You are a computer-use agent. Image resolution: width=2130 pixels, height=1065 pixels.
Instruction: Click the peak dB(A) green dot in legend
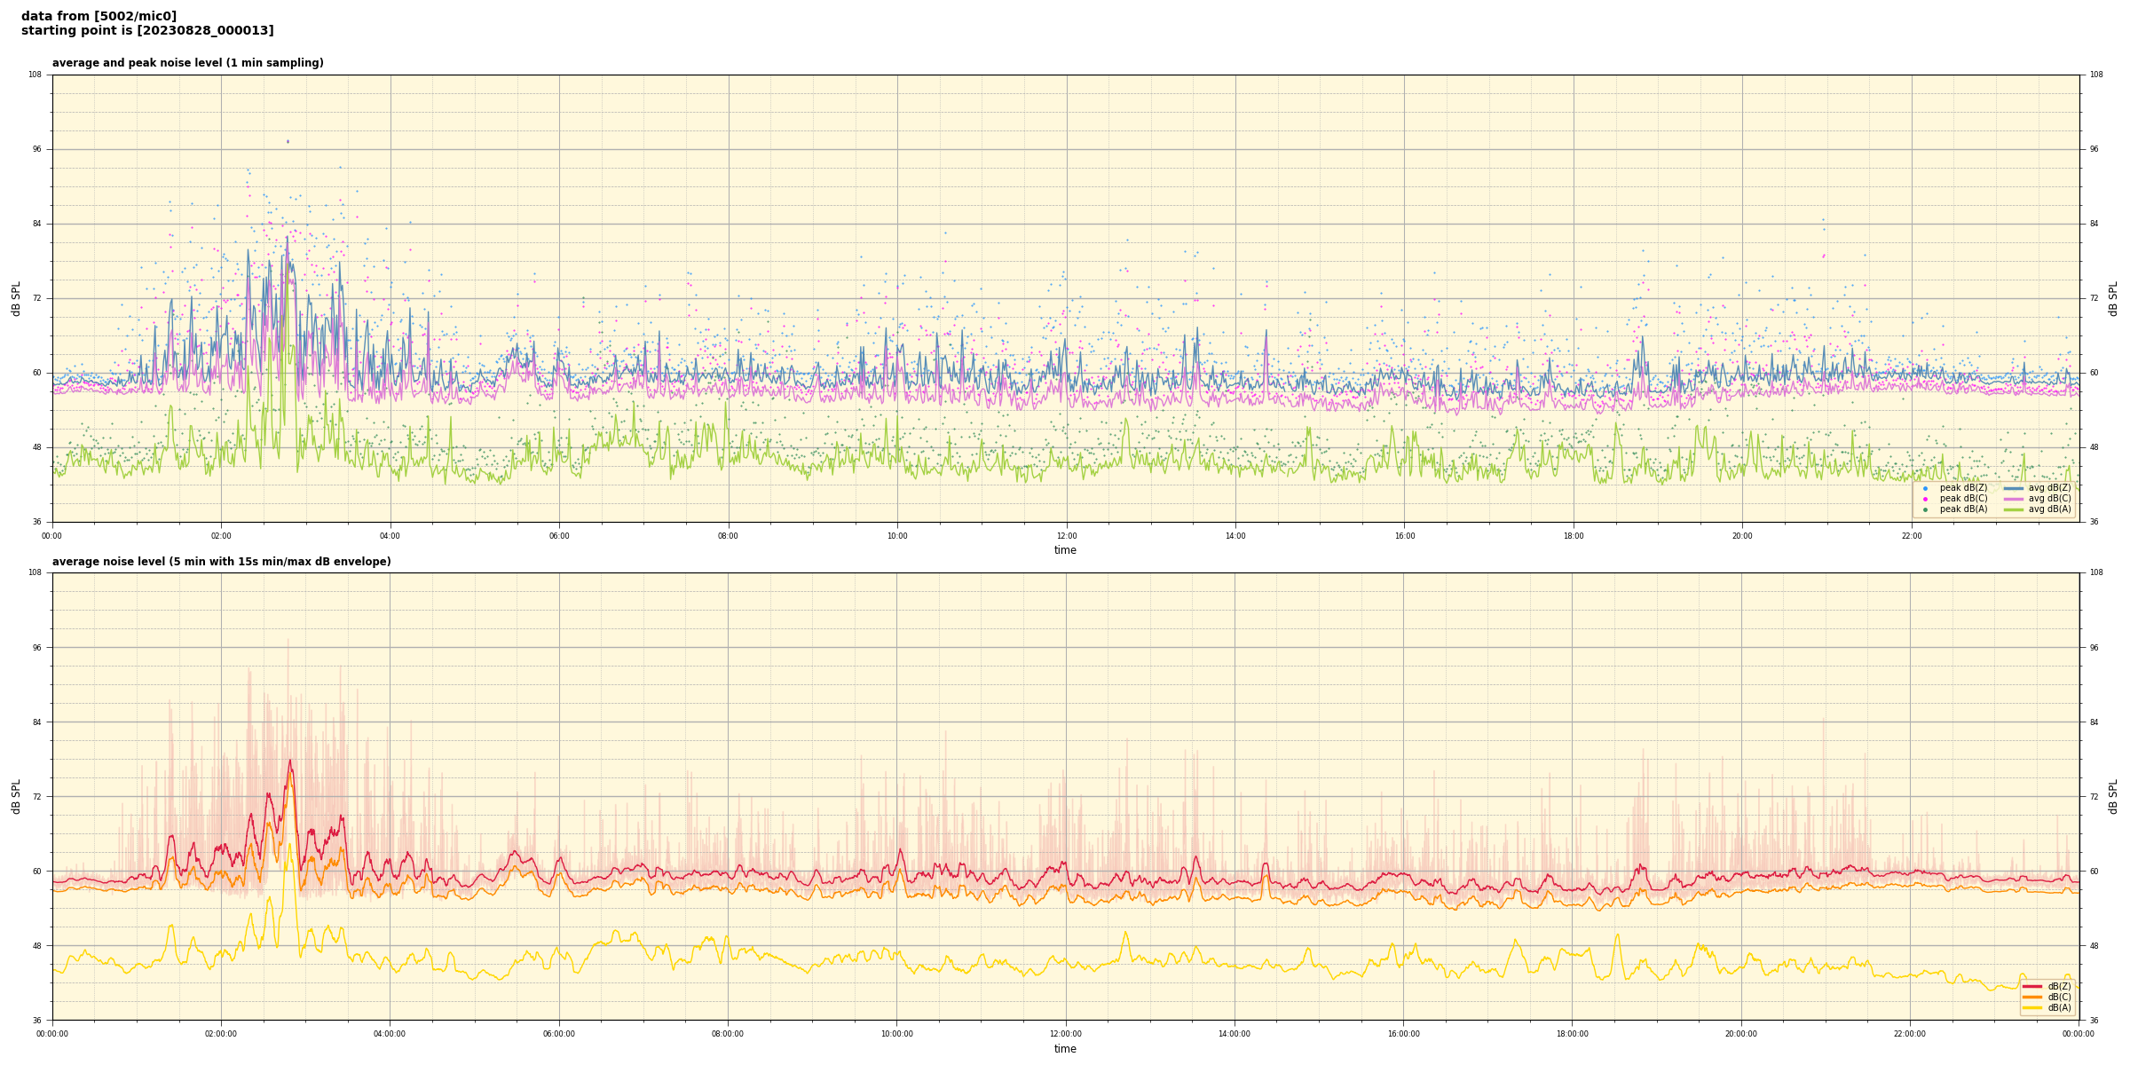[1925, 509]
